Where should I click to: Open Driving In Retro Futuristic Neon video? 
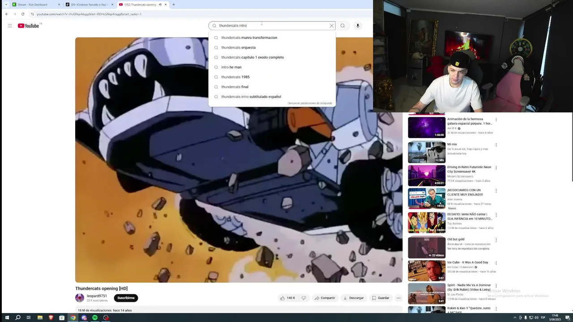pyautogui.click(x=427, y=175)
